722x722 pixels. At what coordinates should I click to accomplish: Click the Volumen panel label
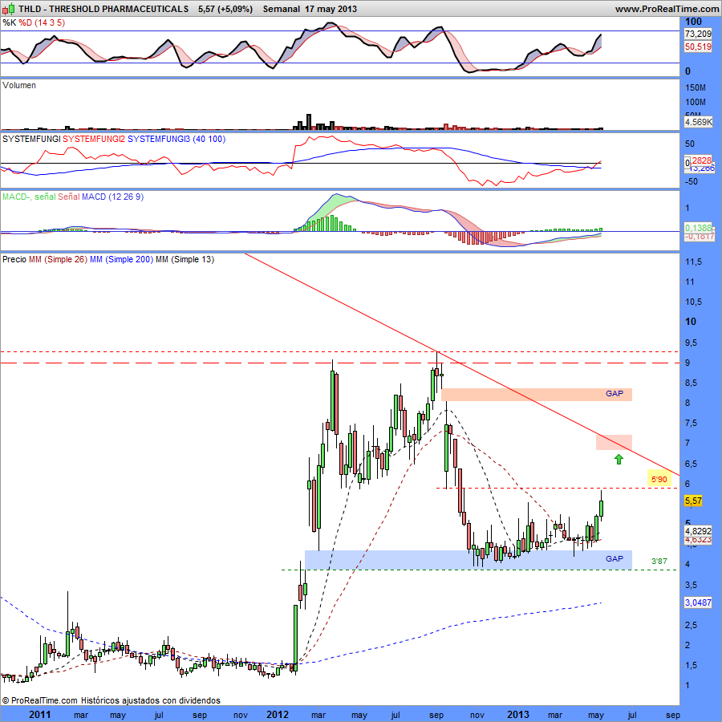coord(19,85)
